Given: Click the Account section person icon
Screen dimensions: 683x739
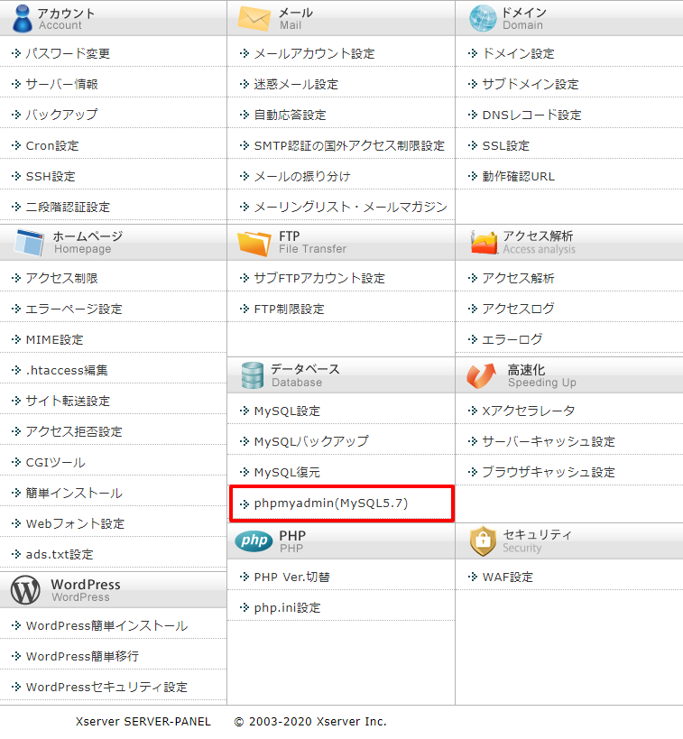Looking at the screenshot, I should point(23,18).
